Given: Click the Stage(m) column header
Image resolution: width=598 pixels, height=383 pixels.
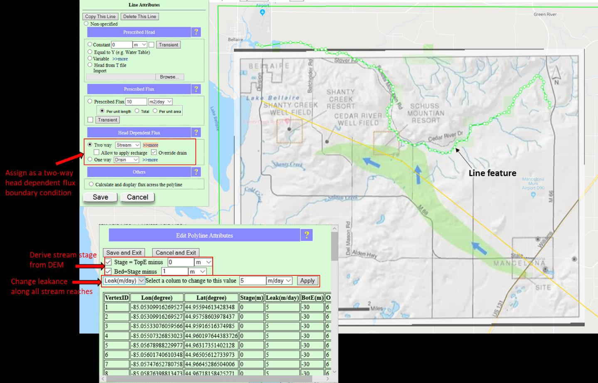Looking at the screenshot, I should [252, 298].
